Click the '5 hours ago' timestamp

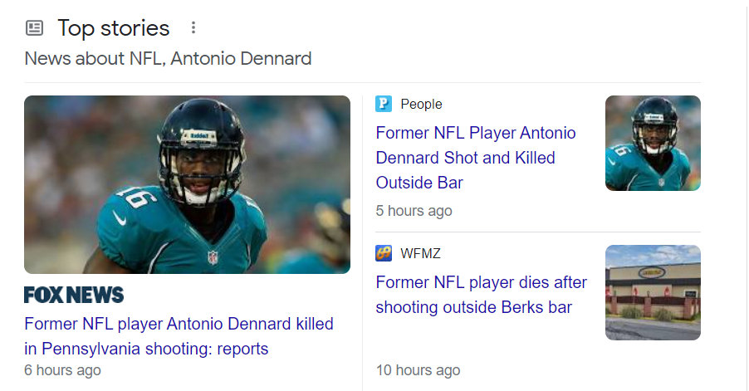coord(414,211)
